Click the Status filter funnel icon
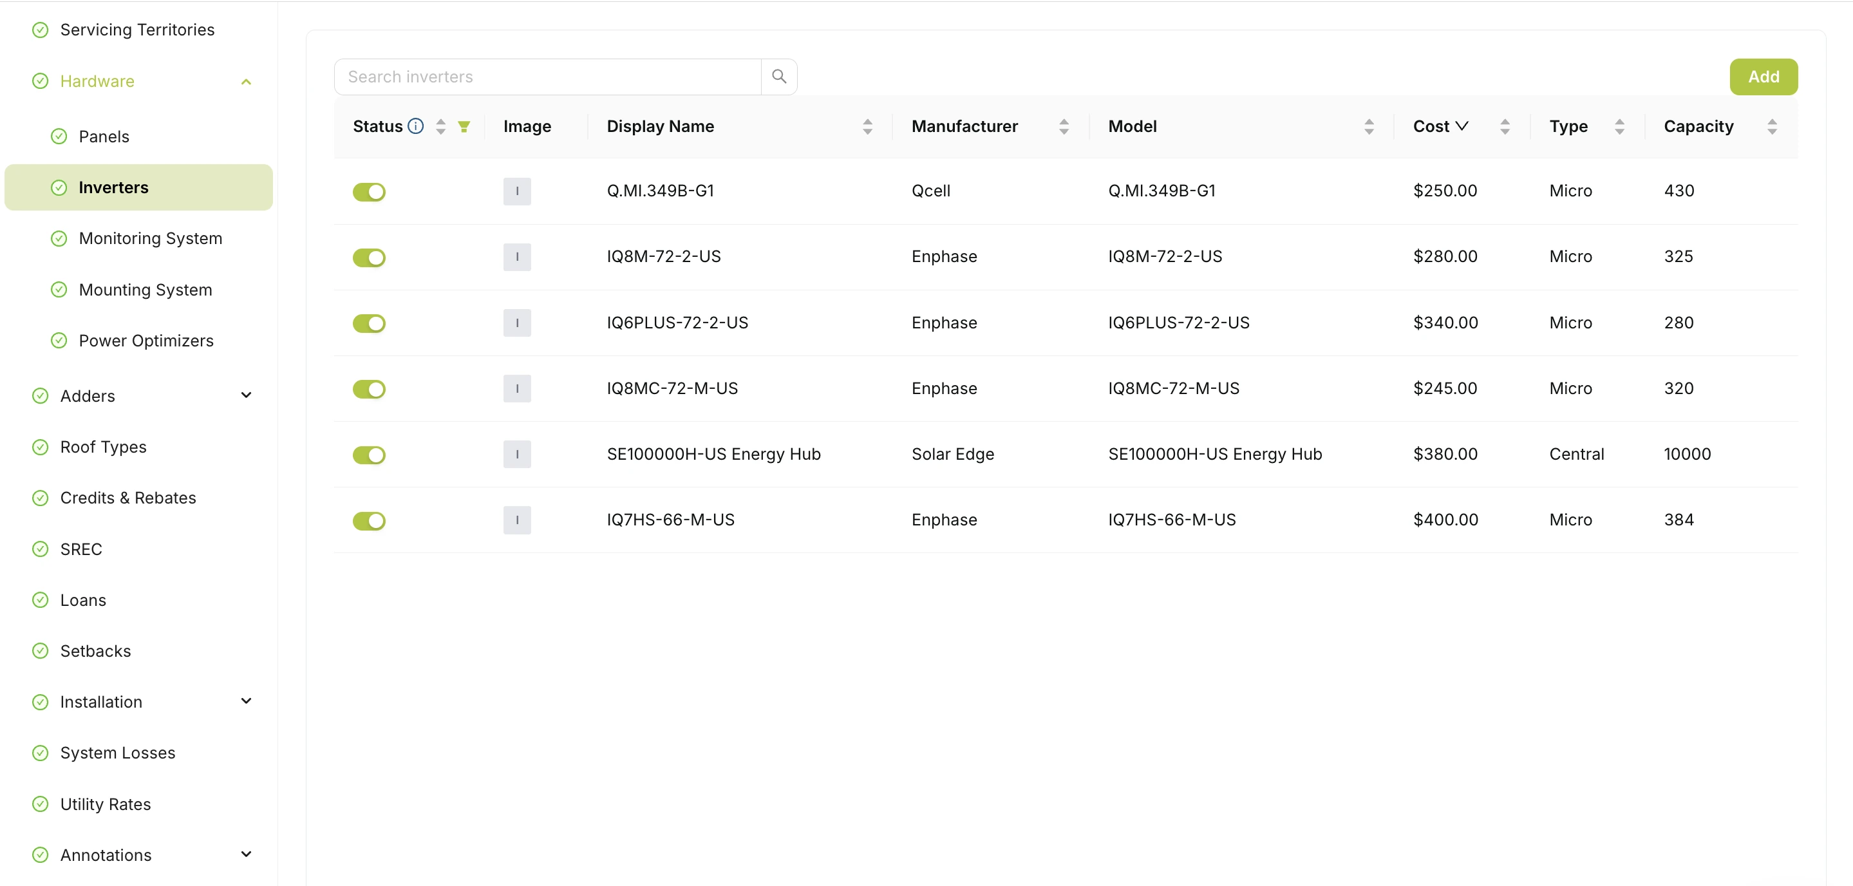Viewport: 1853px width, 886px height. click(464, 127)
